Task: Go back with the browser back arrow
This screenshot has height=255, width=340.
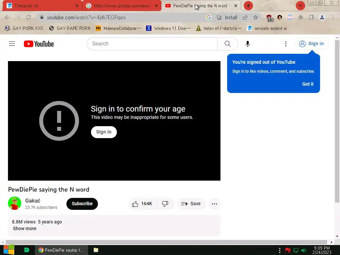Action: click(7, 17)
